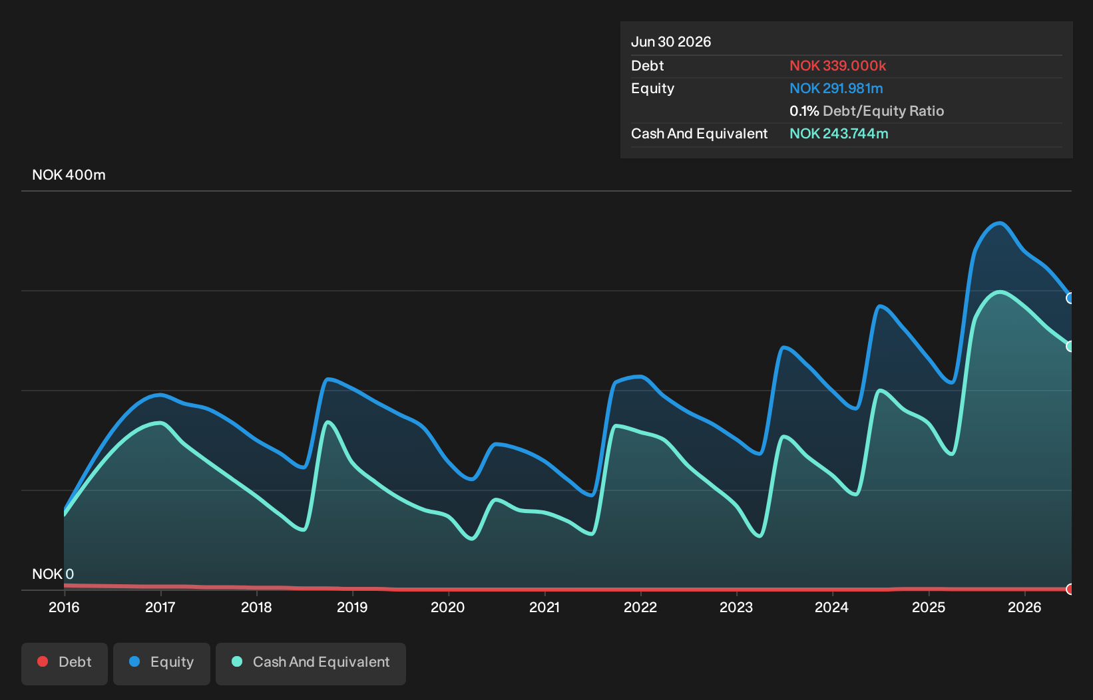Click the 2026 x-axis label
The height and width of the screenshot is (700, 1093).
pos(1024,607)
